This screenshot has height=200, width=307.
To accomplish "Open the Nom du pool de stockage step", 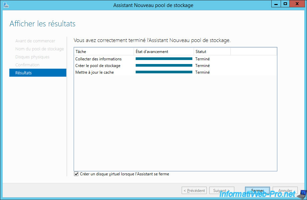I will [x=39, y=49].
